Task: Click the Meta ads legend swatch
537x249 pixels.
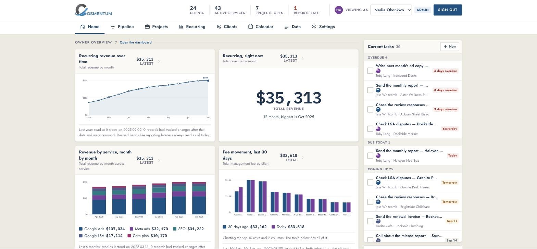Action: tap(132, 229)
